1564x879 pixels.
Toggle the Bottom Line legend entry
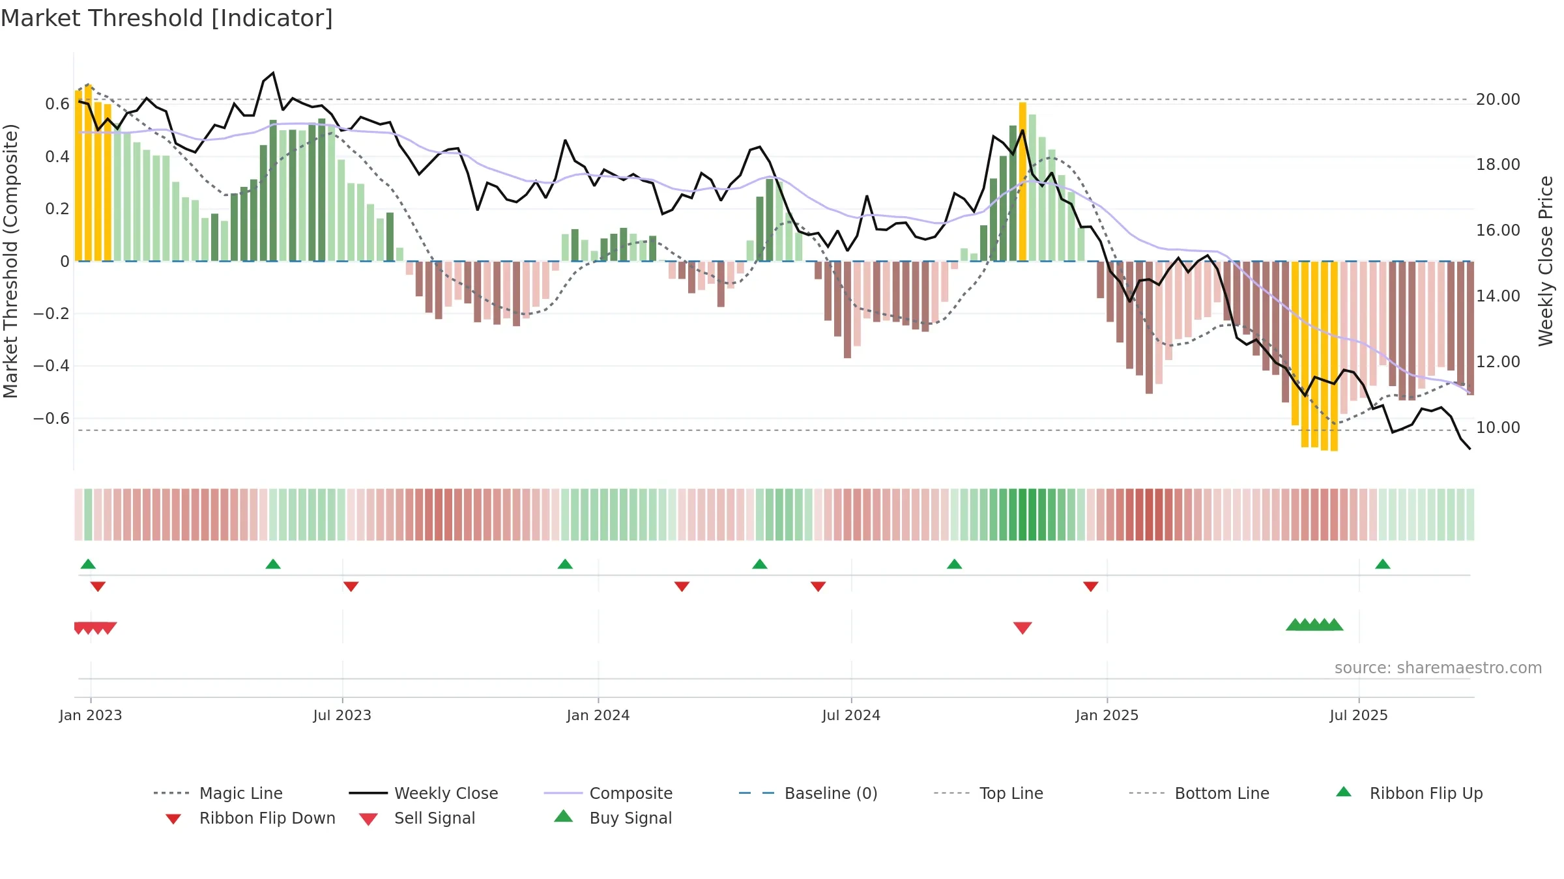[x=1199, y=793]
